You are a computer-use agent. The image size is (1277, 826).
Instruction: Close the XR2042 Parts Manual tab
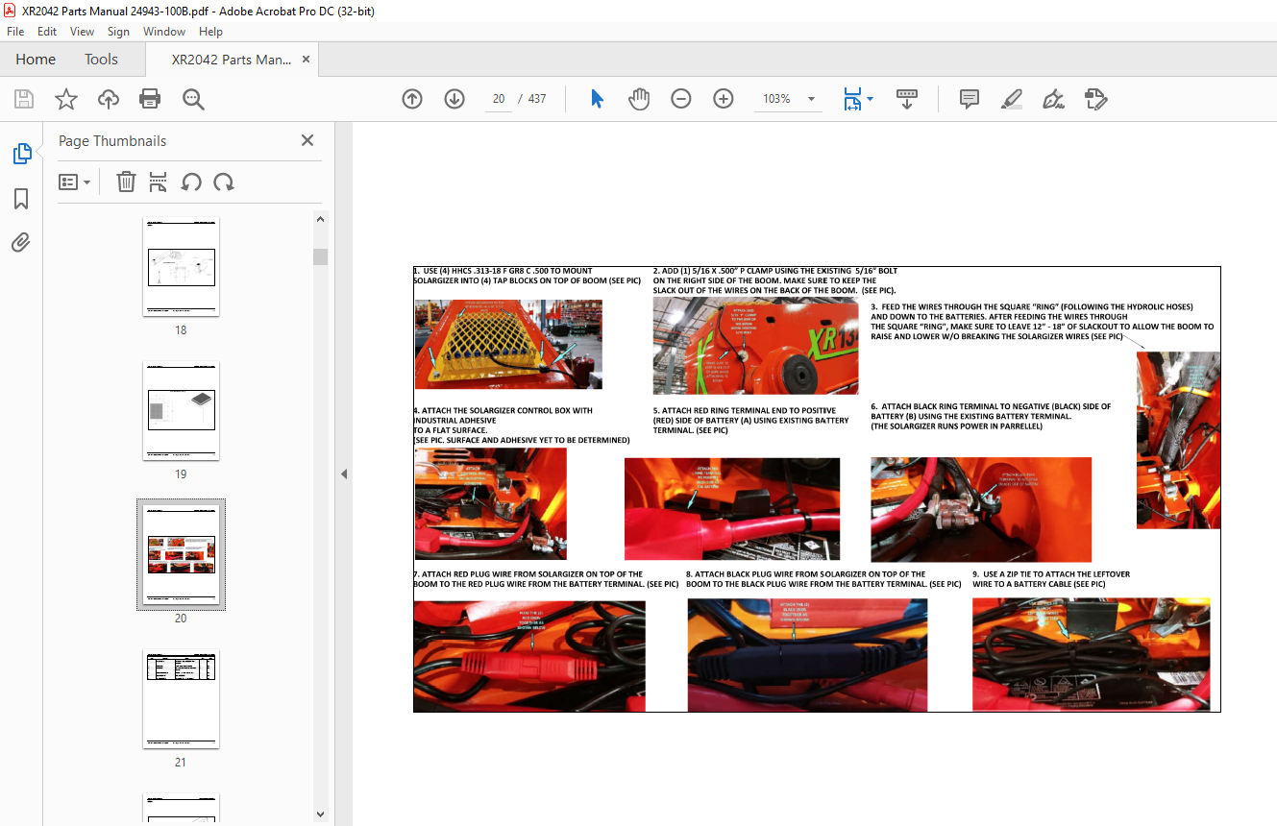(x=307, y=60)
